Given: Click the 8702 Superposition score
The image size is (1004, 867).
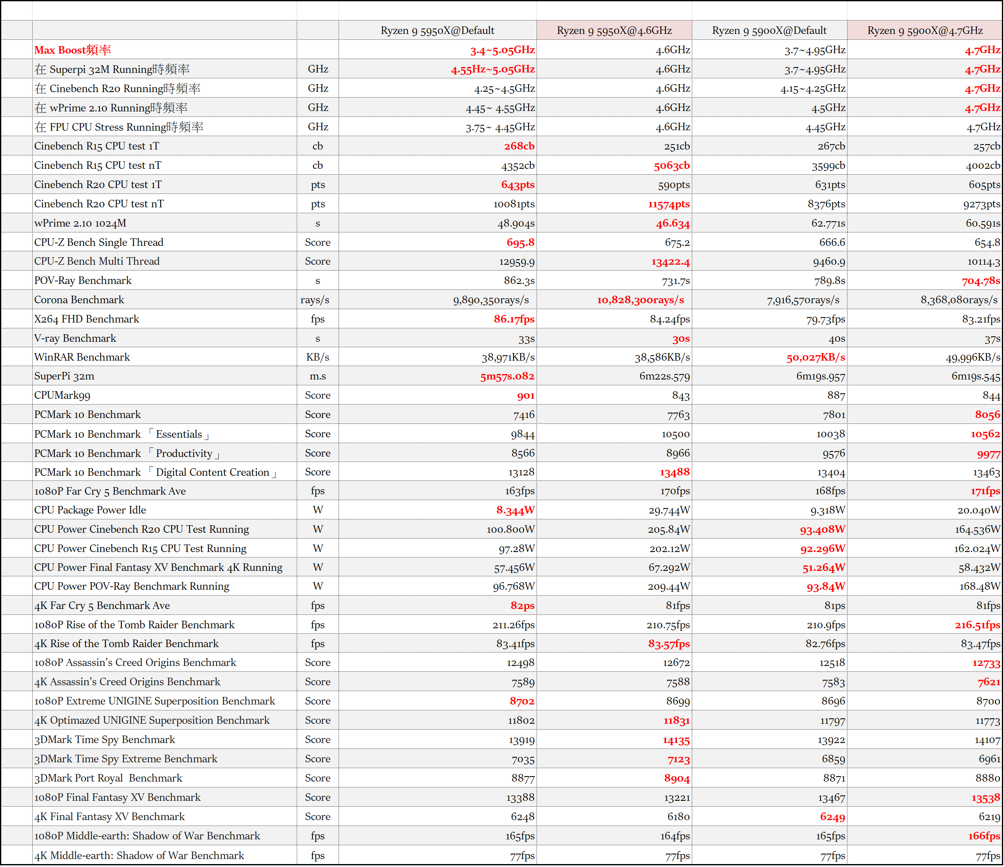Looking at the screenshot, I should point(522,701).
